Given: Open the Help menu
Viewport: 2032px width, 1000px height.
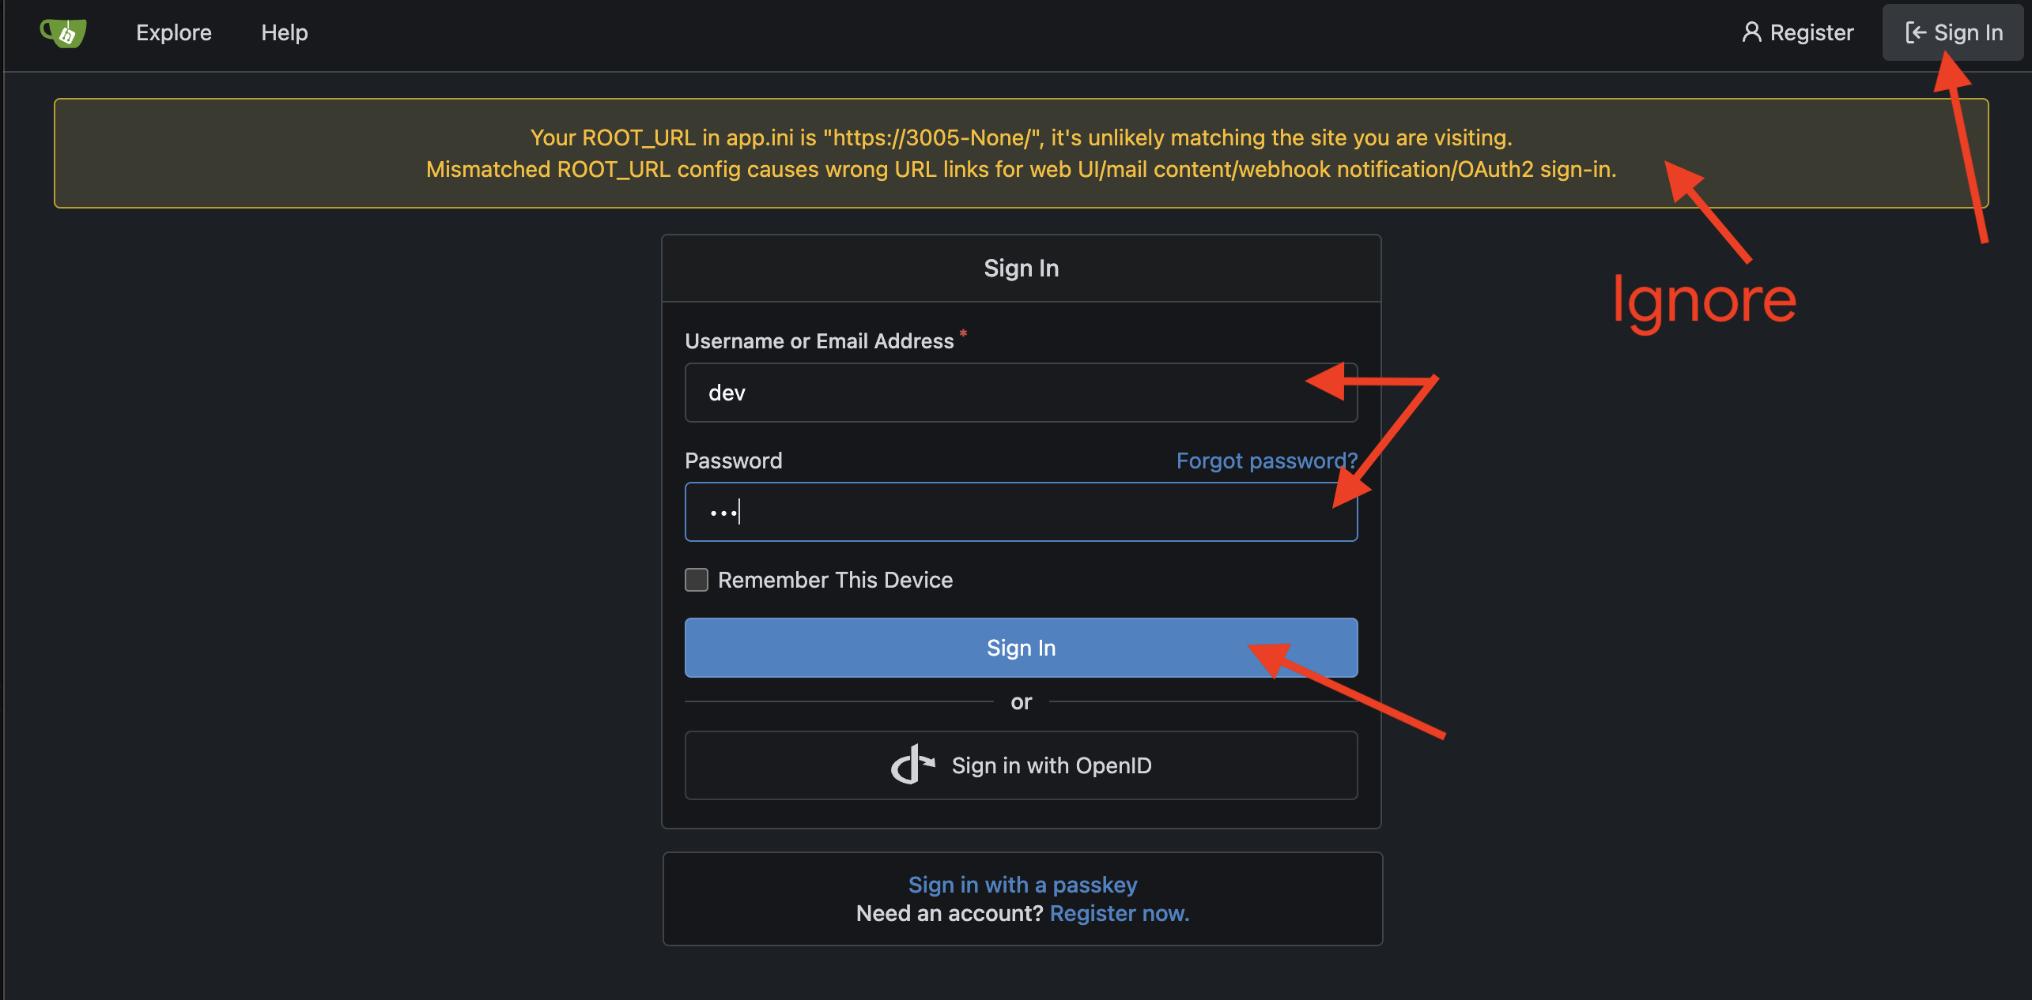Looking at the screenshot, I should (285, 32).
